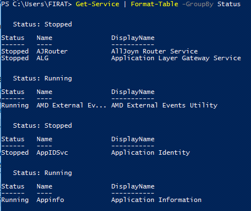
Task: Select the AMD External Ev... name entry
Action: (x=71, y=105)
